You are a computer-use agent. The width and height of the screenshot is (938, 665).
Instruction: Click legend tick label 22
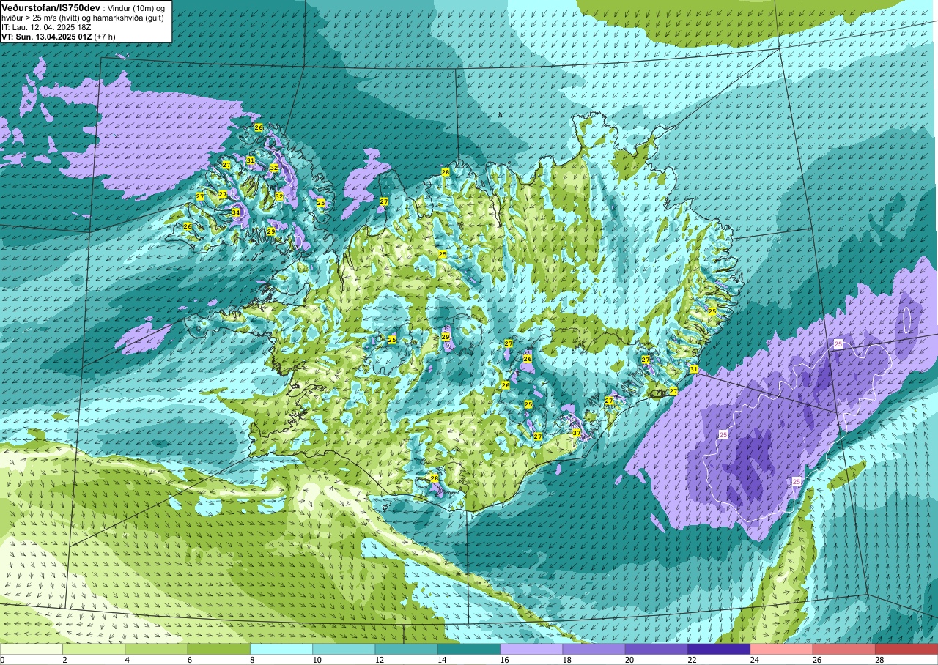pyautogui.click(x=692, y=660)
